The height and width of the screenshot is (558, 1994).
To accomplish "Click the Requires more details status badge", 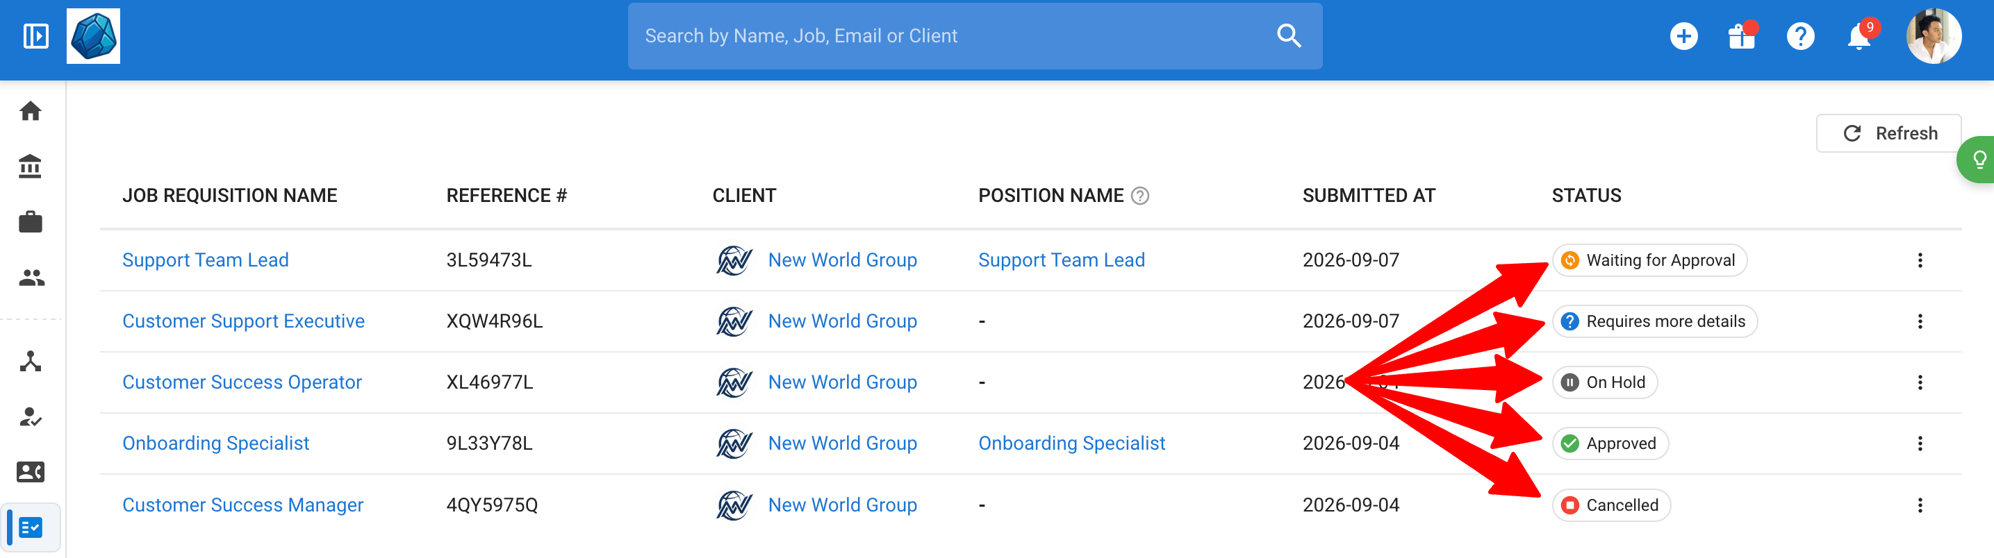I will tap(1654, 321).
